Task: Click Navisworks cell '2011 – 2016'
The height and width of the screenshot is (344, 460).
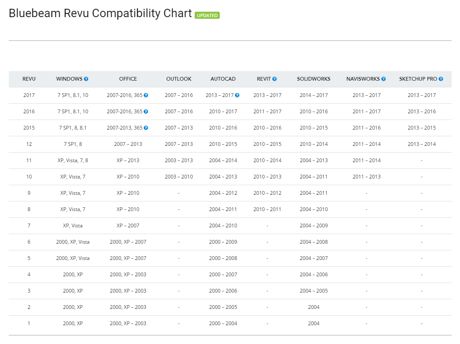Action: pyautogui.click(x=366, y=127)
